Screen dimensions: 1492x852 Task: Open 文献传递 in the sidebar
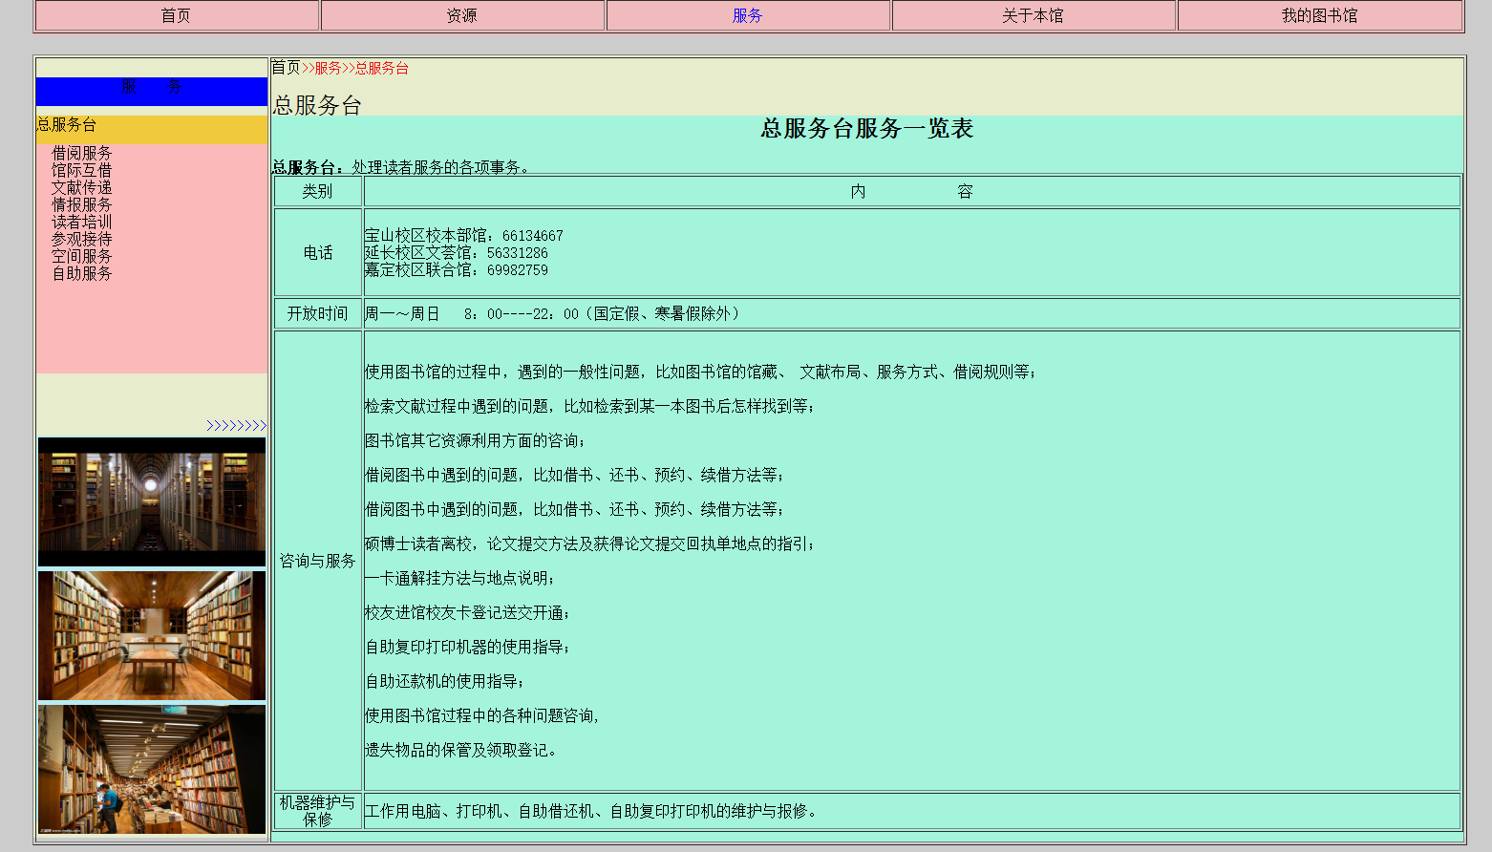click(82, 187)
